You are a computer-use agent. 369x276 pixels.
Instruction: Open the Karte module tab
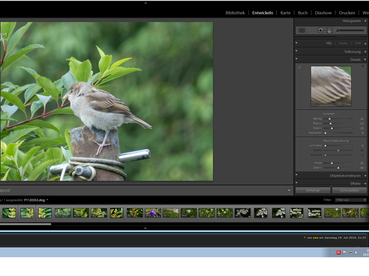click(285, 13)
